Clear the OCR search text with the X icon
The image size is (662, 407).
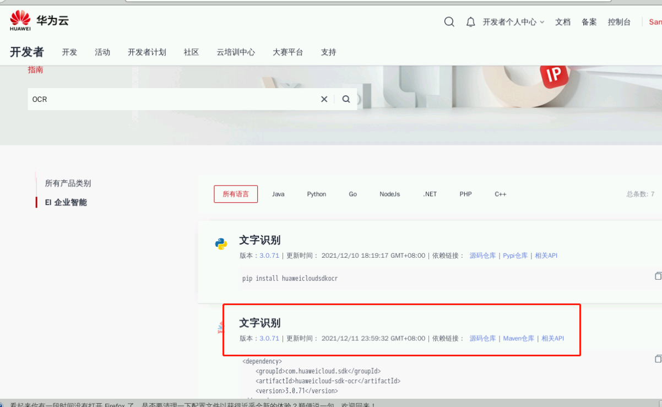[x=324, y=99]
